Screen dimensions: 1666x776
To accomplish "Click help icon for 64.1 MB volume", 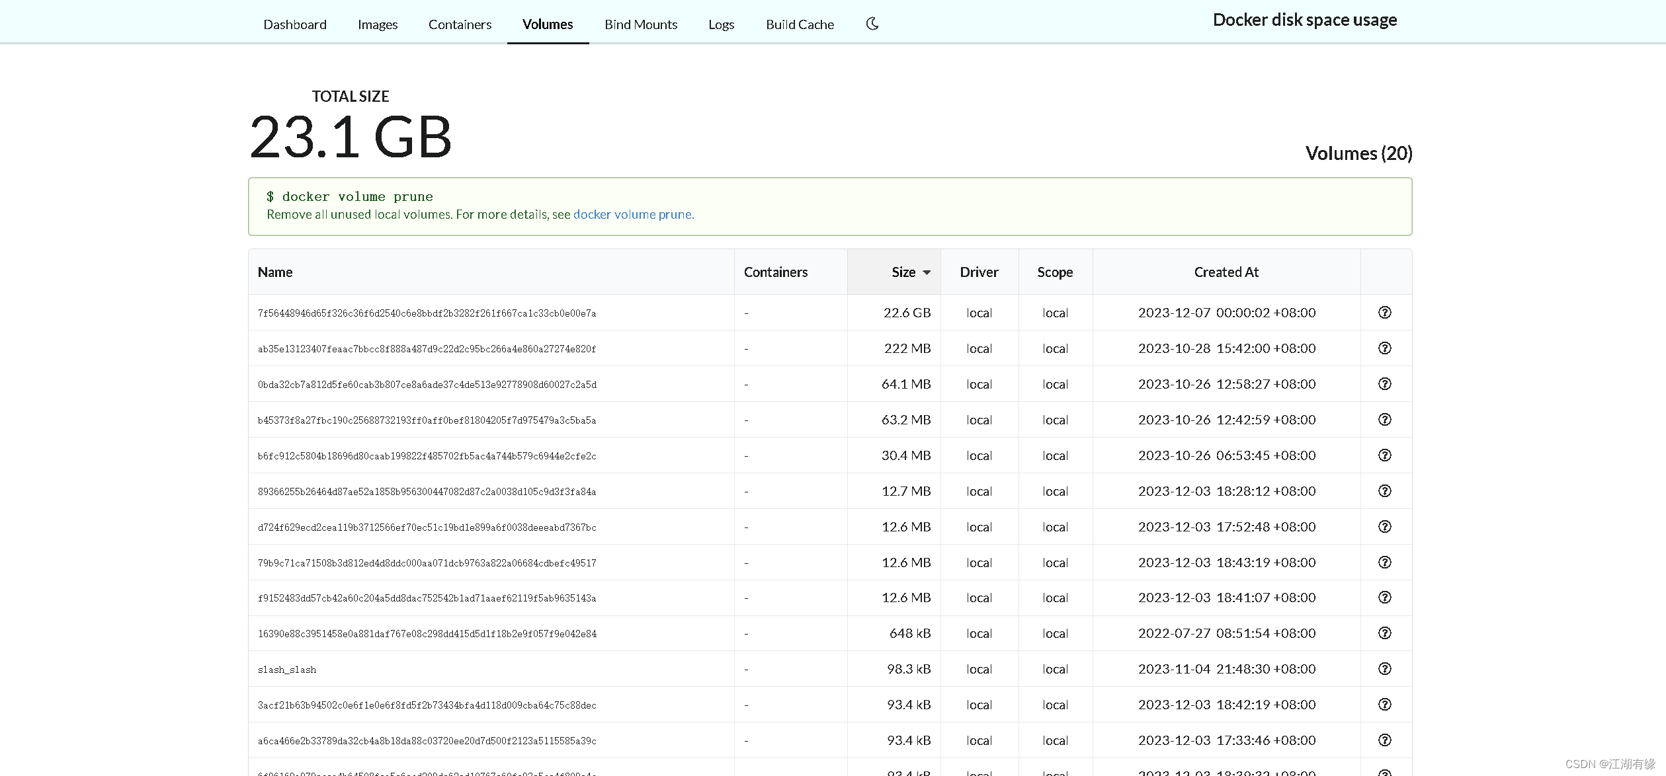I will coord(1384,384).
